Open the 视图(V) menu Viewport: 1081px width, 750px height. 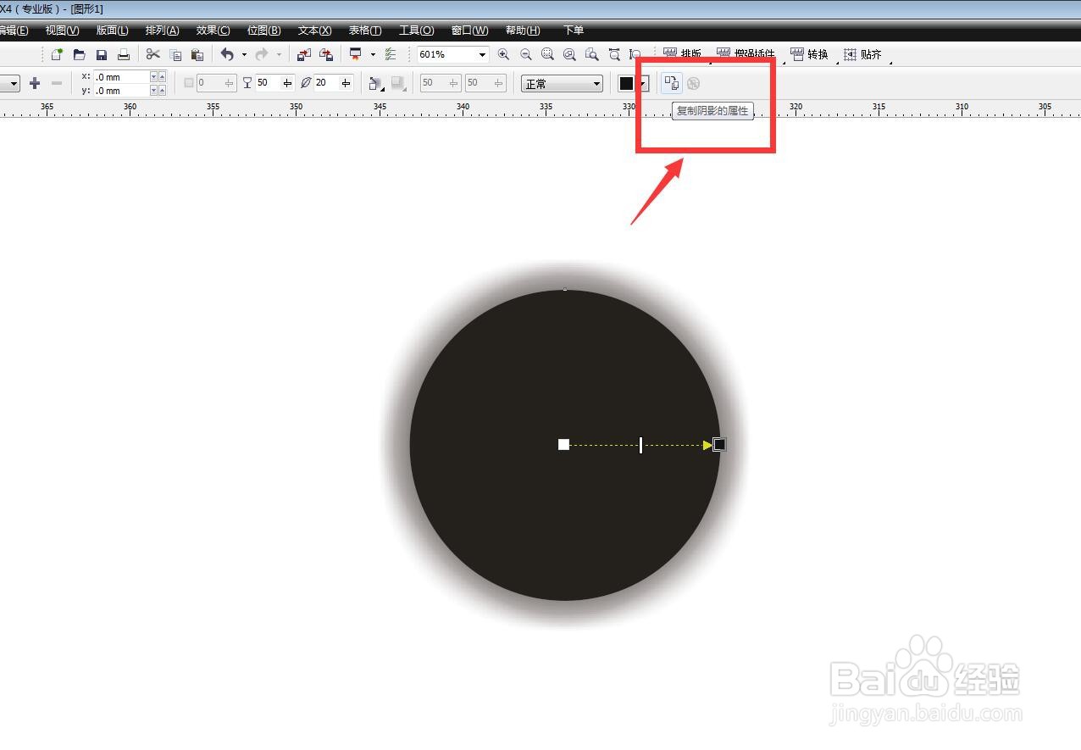pos(62,31)
